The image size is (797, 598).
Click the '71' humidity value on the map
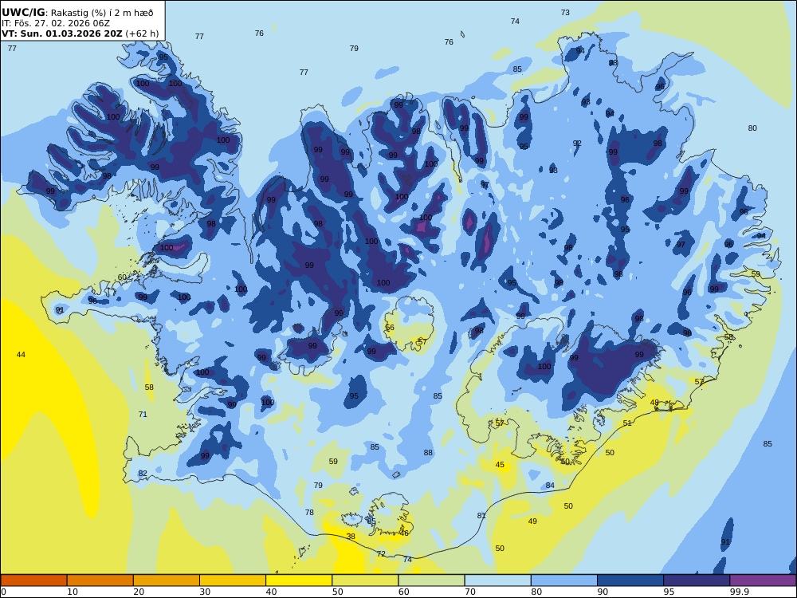click(143, 415)
